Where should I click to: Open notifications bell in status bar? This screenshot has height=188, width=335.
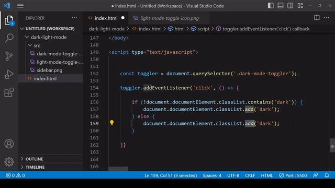pyautogui.click(x=327, y=175)
